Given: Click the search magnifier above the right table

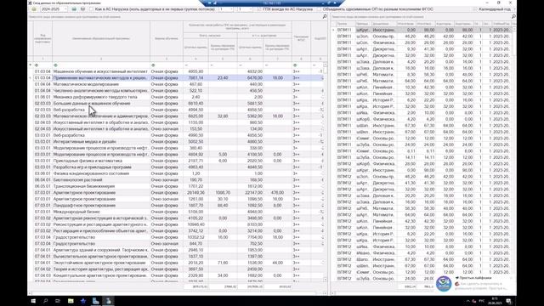Looking at the screenshot, I should tap(513, 16).
